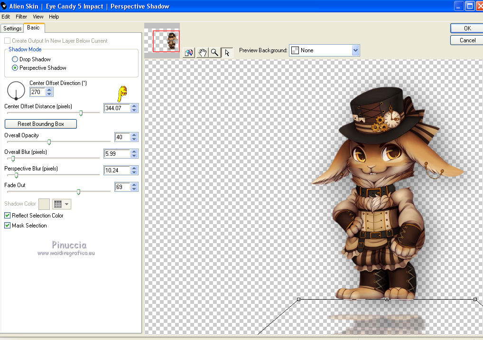Select the Zoom magnifier tool
Image resolution: width=483 pixels, height=340 pixels.
pos(215,53)
